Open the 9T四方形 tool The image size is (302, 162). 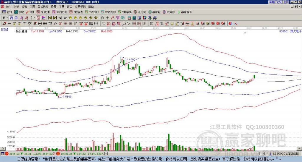[108, 12]
